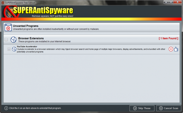
Task: Expand the YouTube Accelerator item details
Action: (x=9, y=49)
